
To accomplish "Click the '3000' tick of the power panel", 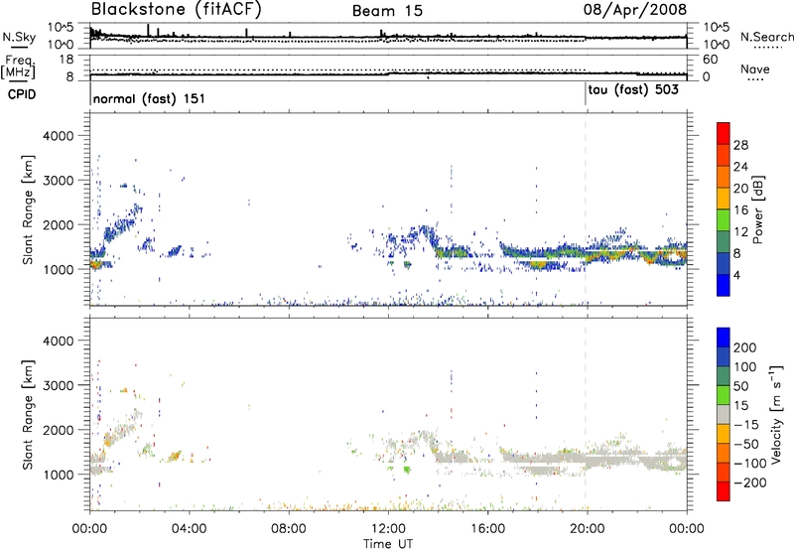I will pos(59,181).
